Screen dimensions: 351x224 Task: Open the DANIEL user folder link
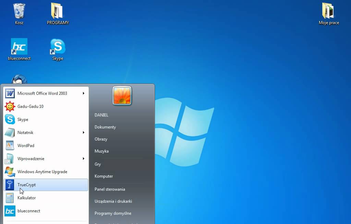[101, 115]
